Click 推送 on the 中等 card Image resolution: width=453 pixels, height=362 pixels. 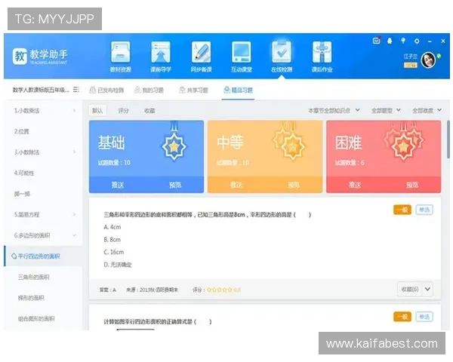(x=236, y=185)
